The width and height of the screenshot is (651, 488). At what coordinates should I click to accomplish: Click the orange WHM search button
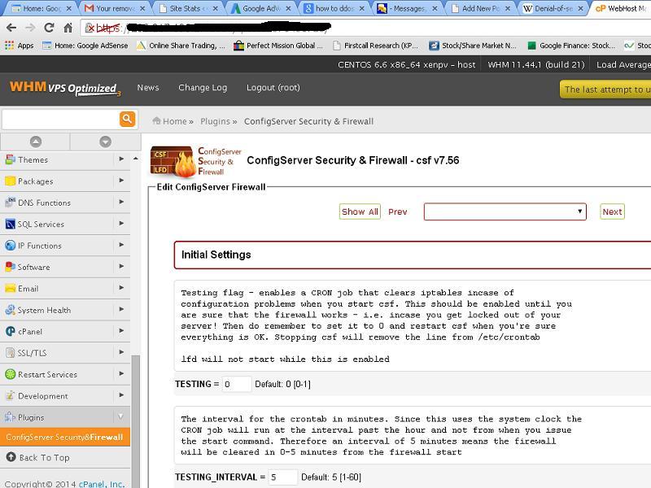tap(127, 119)
